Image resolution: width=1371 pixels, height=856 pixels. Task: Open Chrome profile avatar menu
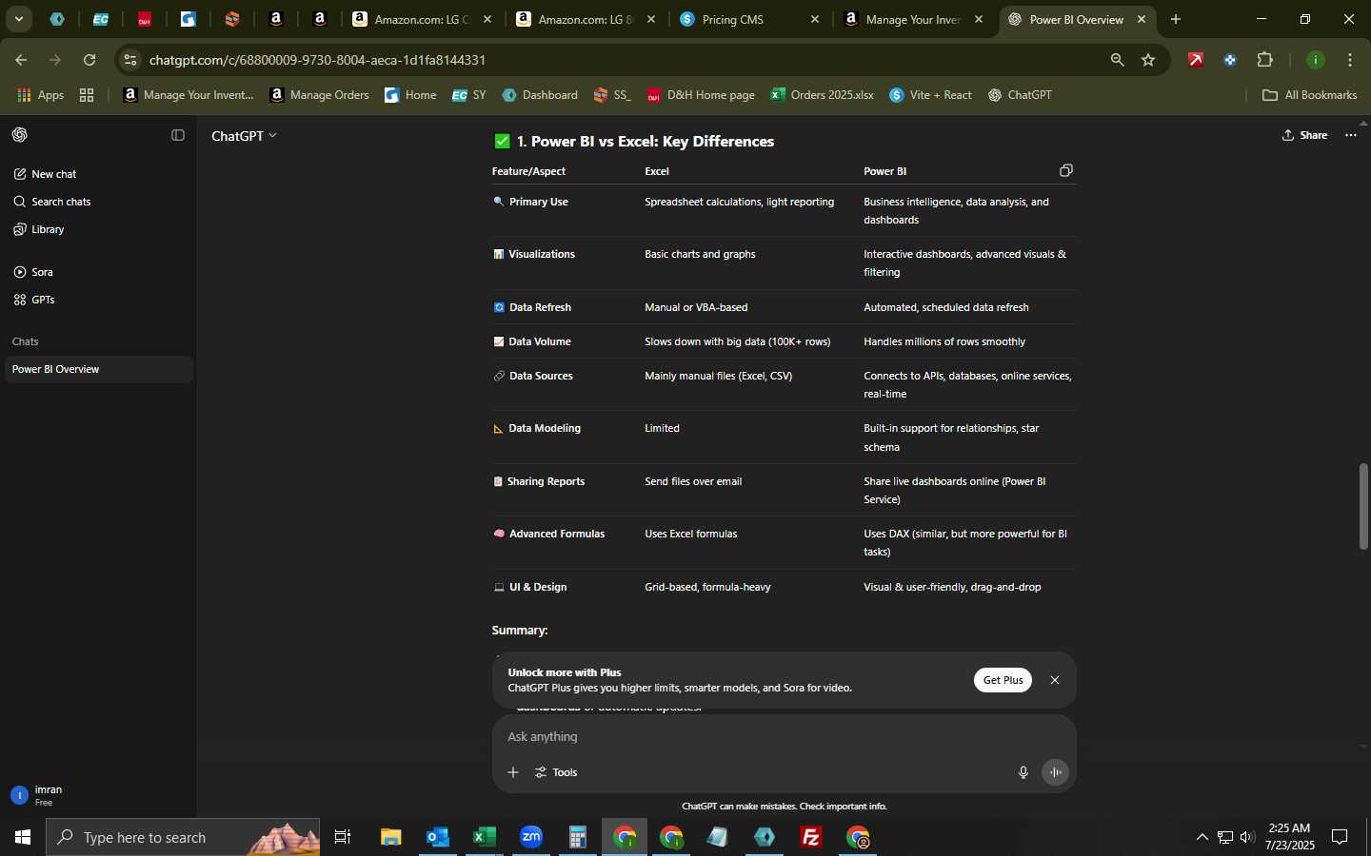[x=1316, y=60]
